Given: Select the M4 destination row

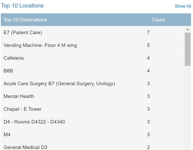Looking at the screenshot, I should click(93, 135).
